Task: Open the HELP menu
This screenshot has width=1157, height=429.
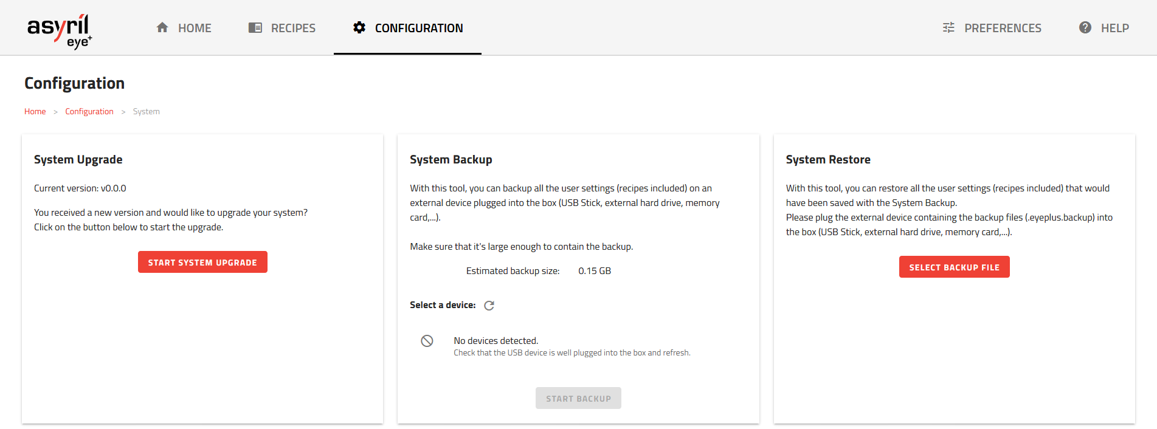Action: tap(1104, 27)
